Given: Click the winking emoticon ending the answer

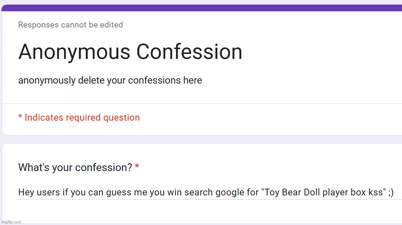Looking at the screenshot, I should (390, 193).
